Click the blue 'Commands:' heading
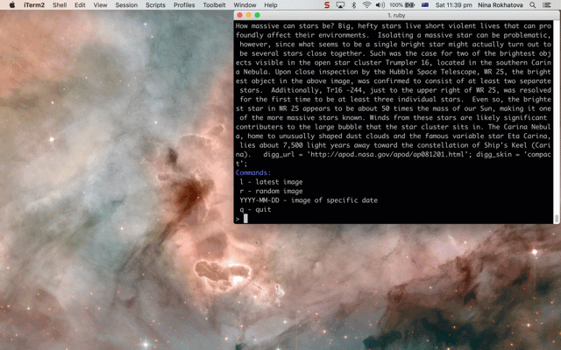The width and height of the screenshot is (561, 350). tap(253, 173)
